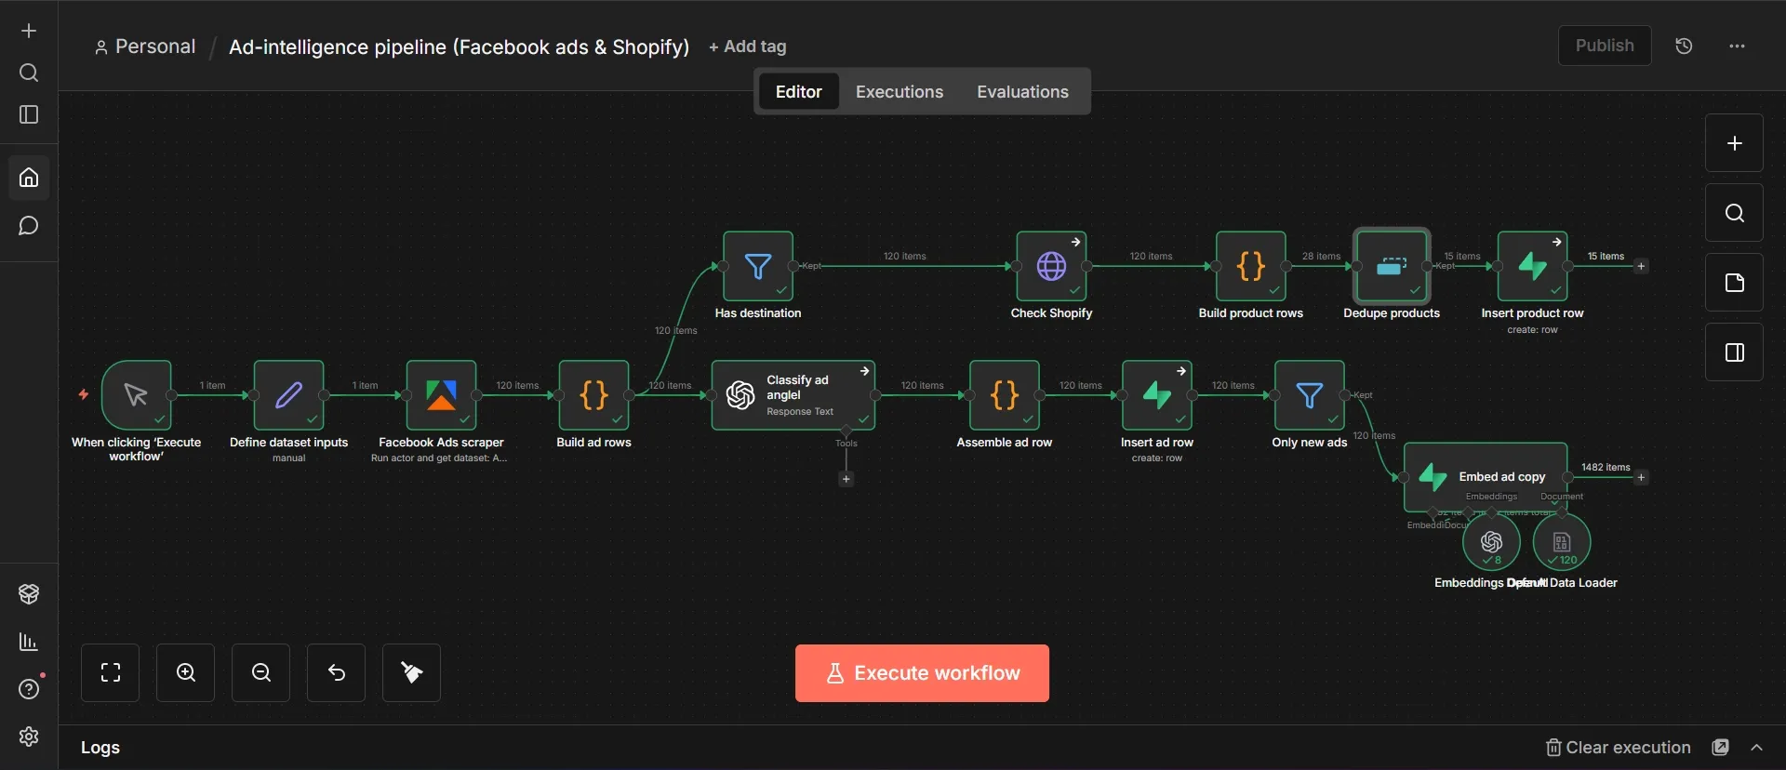Toggle the left sidebar layout

click(29, 114)
